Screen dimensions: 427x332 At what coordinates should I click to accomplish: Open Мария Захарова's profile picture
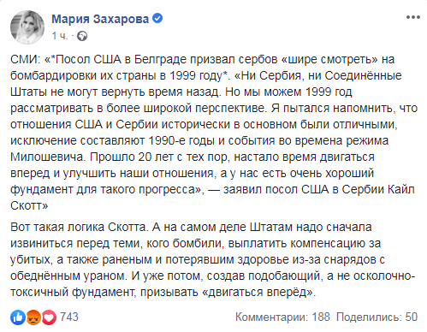point(27,27)
